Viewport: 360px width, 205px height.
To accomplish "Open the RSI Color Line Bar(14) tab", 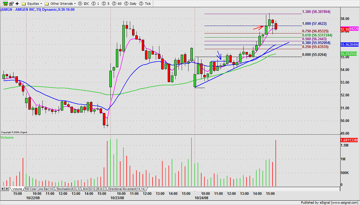I will 39,189.
